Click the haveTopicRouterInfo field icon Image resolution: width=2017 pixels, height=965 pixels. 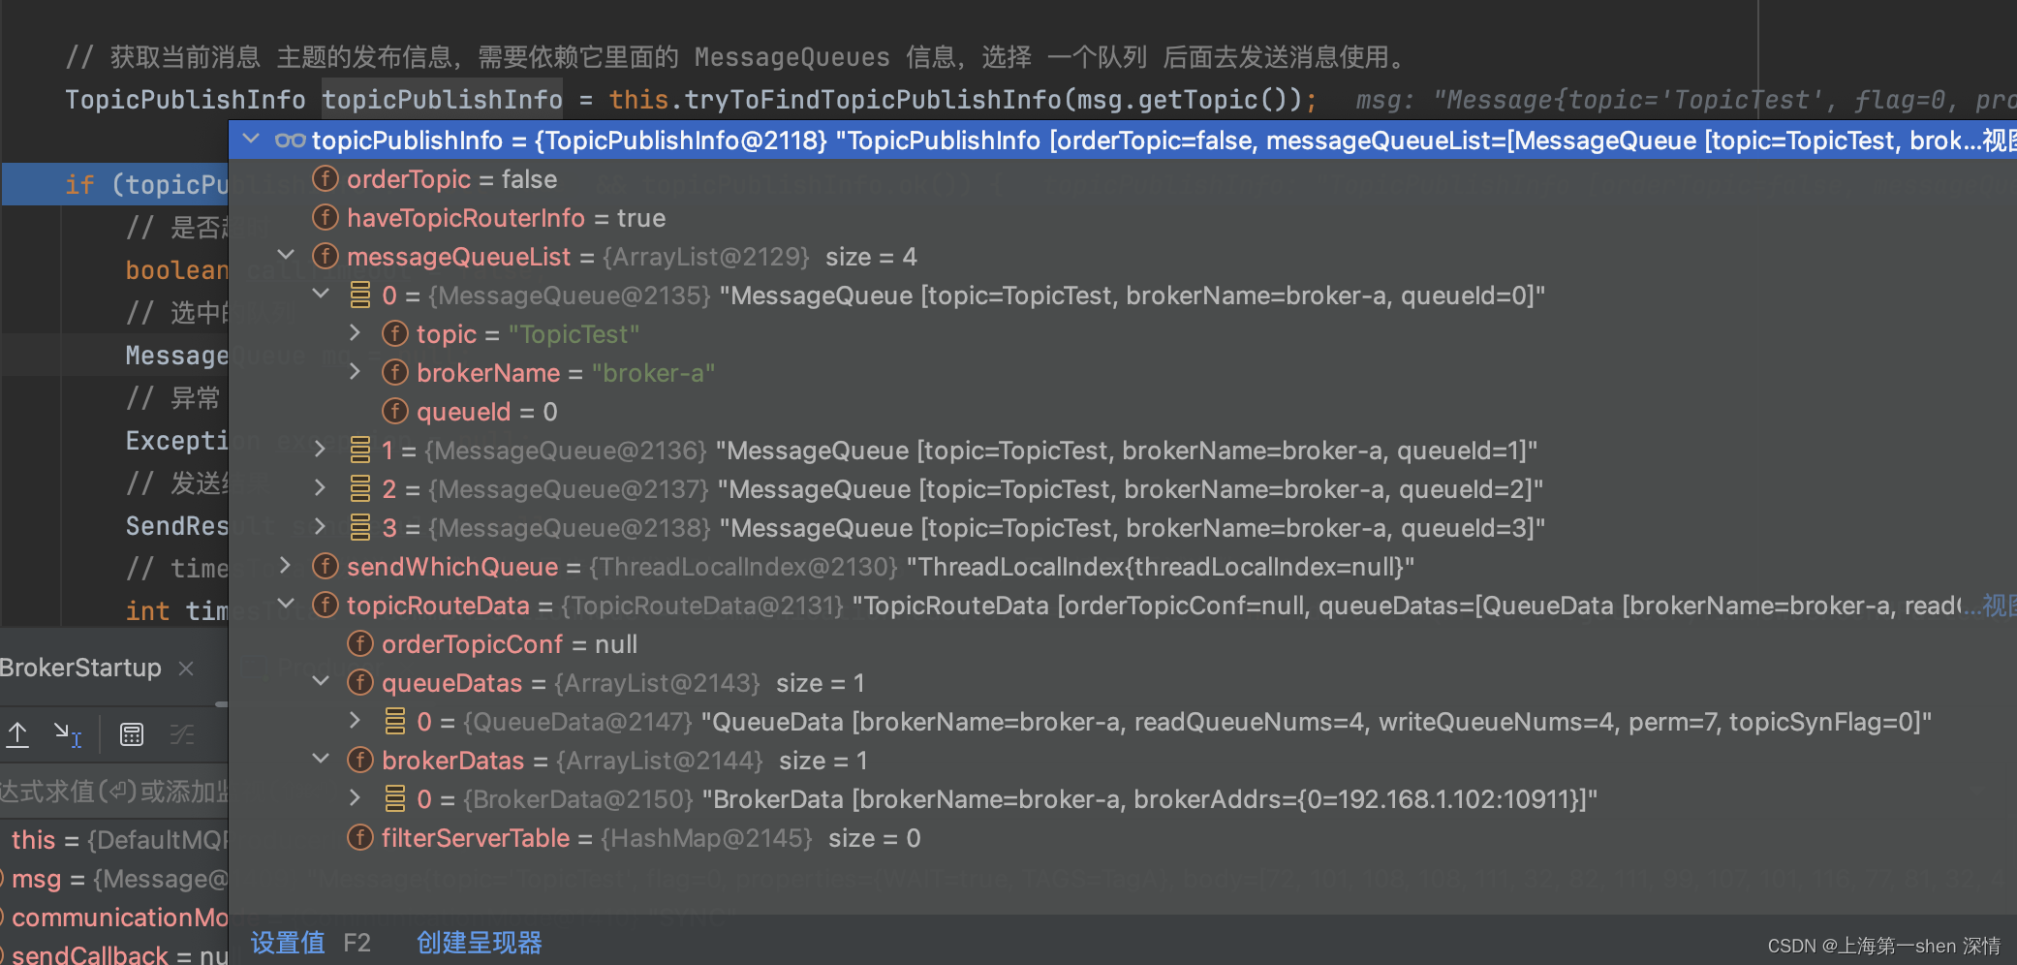click(x=326, y=218)
